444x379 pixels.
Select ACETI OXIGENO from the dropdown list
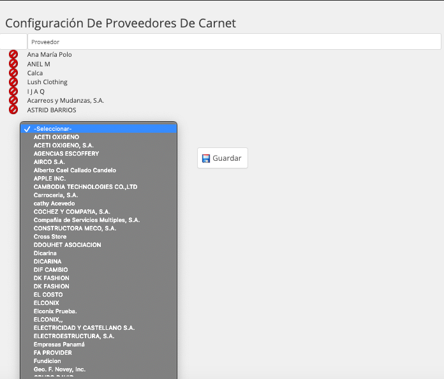coord(98,137)
